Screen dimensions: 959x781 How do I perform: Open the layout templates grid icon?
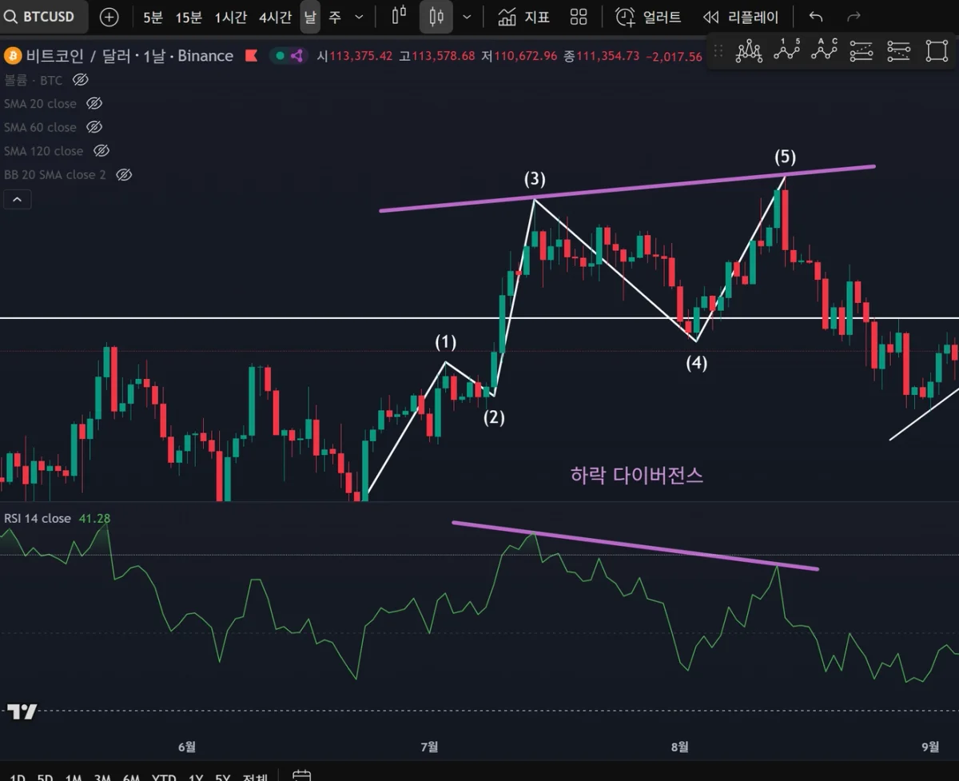pyautogui.click(x=579, y=17)
